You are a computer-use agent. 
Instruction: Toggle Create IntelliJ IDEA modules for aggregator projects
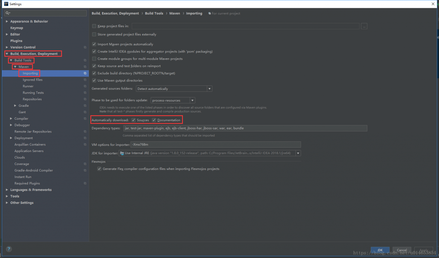click(94, 51)
